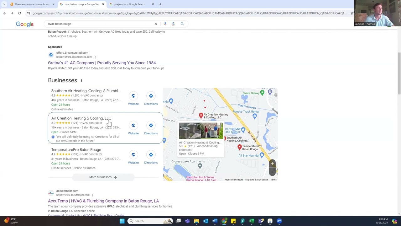The width and height of the screenshot is (401, 226).
Task: Open TemperaturePro Baton Rouge website icon
Action: click(133, 154)
